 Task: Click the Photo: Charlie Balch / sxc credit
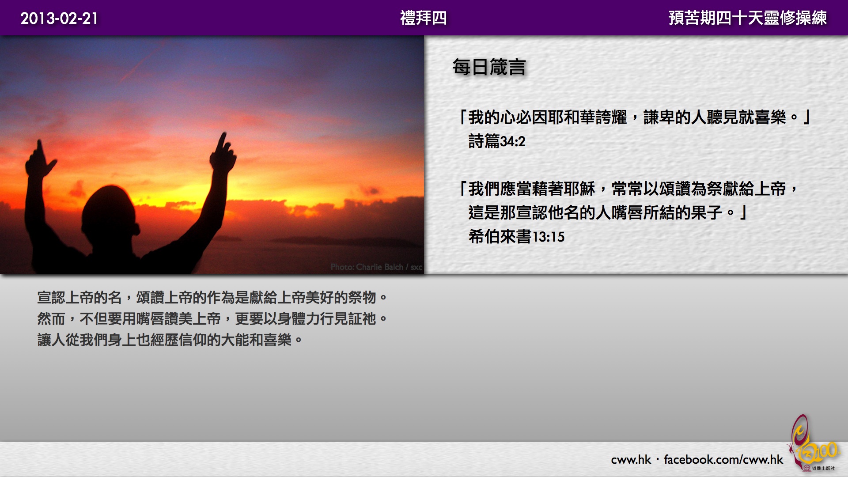376,267
